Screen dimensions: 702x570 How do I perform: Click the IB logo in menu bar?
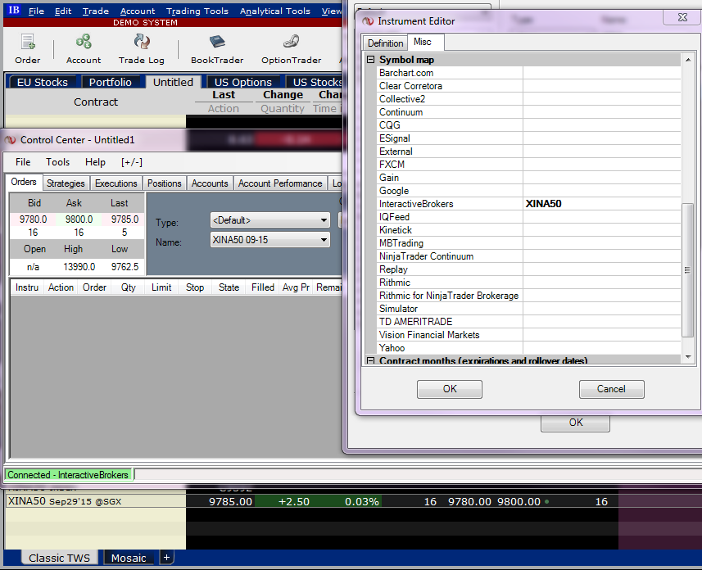pyautogui.click(x=14, y=10)
